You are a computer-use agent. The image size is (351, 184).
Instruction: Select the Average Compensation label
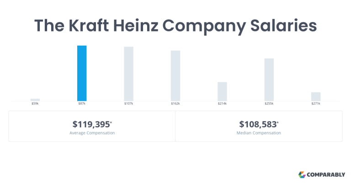click(x=92, y=133)
